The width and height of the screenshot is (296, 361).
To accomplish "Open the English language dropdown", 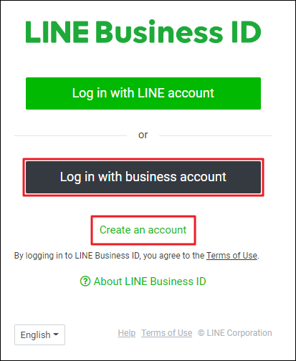I will [x=39, y=334].
